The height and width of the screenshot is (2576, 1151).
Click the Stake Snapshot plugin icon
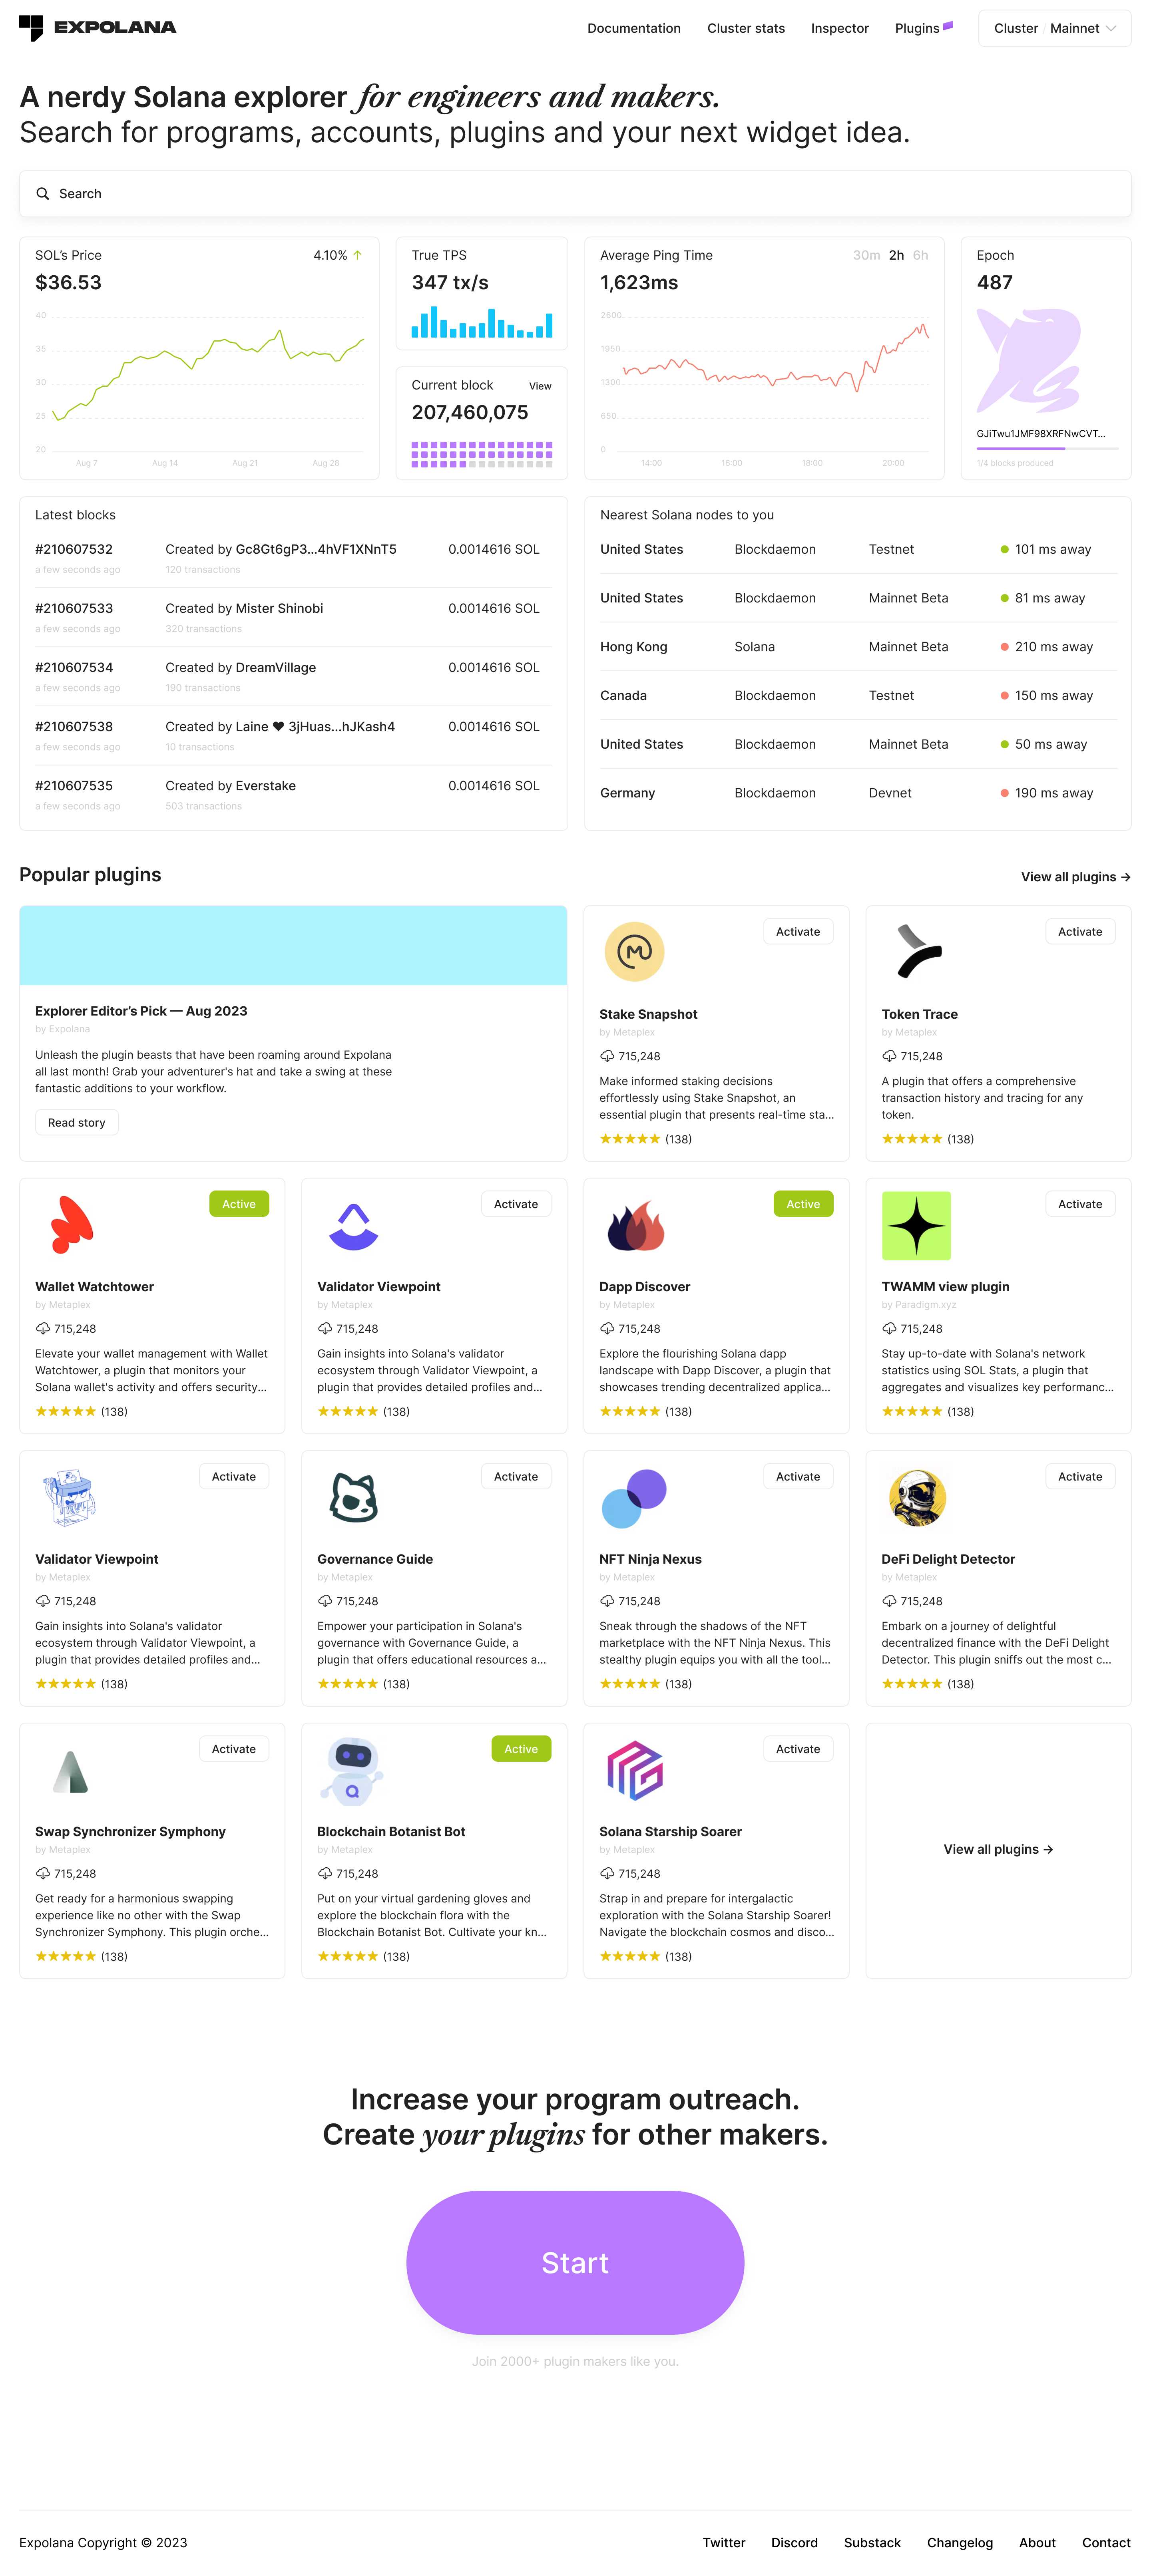tap(634, 951)
